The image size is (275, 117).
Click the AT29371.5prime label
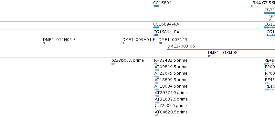click(171, 93)
